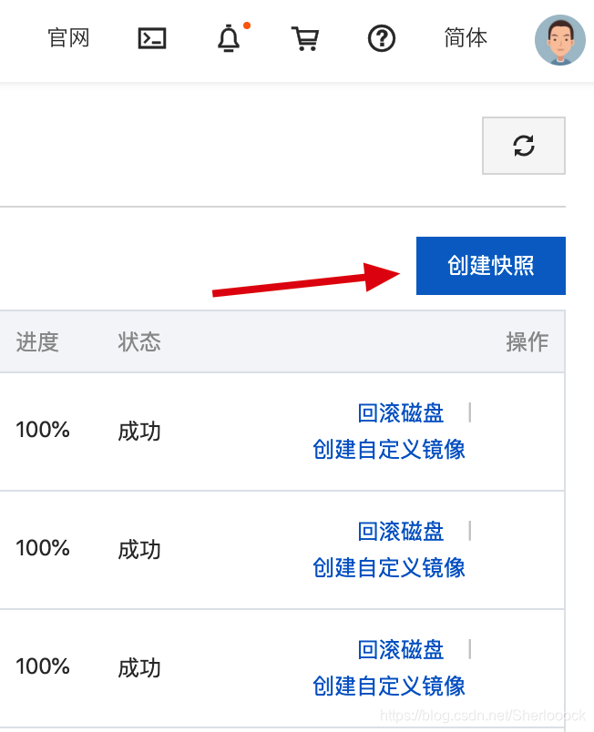Click 回滚磁盘 in the second row

(x=401, y=532)
